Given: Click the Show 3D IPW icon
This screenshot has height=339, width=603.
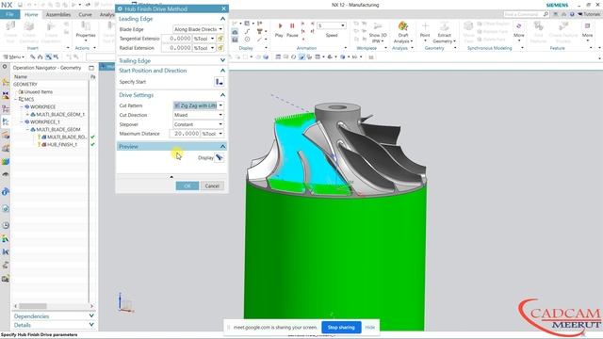Looking at the screenshot, I should [378, 26].
